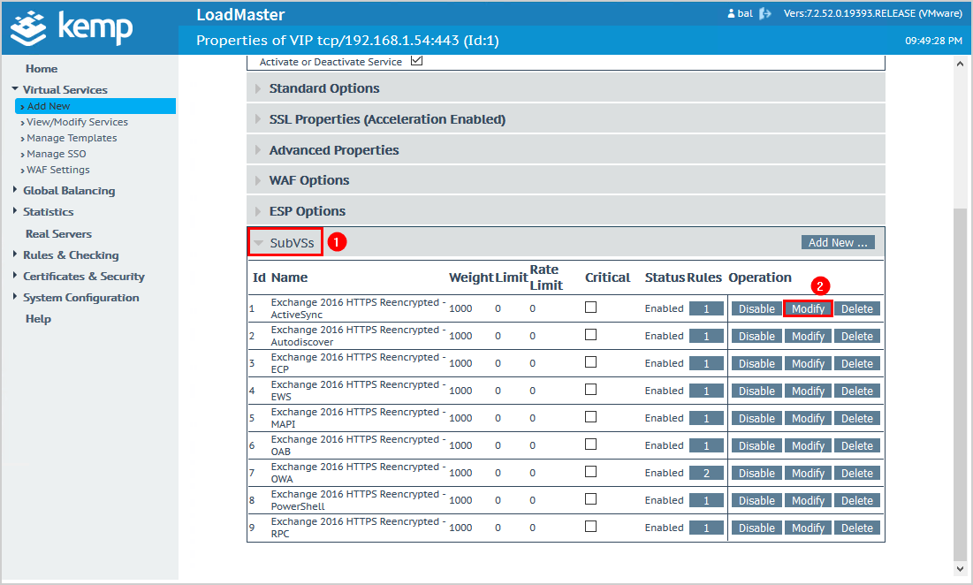Check Critical for OWA SubVS
Viewport: 973px width, 585px height.
point(590,472)
